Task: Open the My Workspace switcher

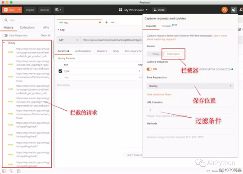Action: (x=133, y=10)
